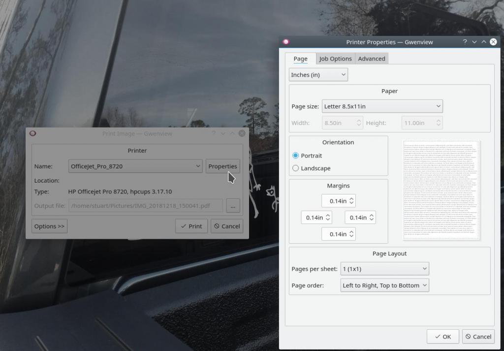Select Portrait orientation

296,156
